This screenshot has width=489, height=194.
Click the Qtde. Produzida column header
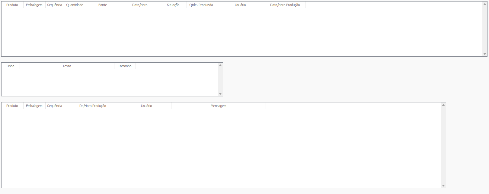[201, 5]
